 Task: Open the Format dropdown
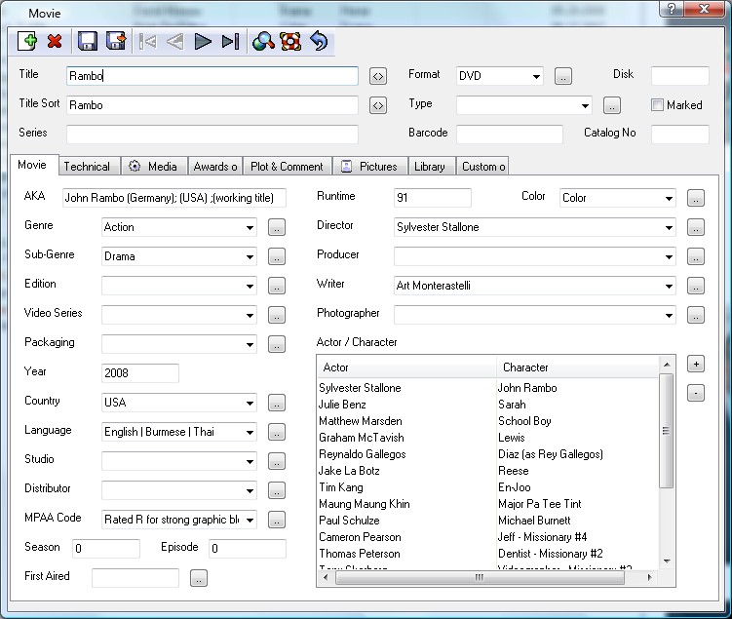pos(537,76)
